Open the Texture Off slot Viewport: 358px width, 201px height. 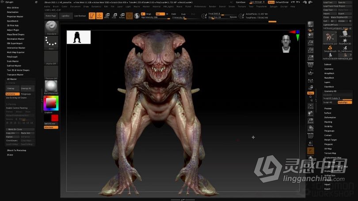coord(51,72)
